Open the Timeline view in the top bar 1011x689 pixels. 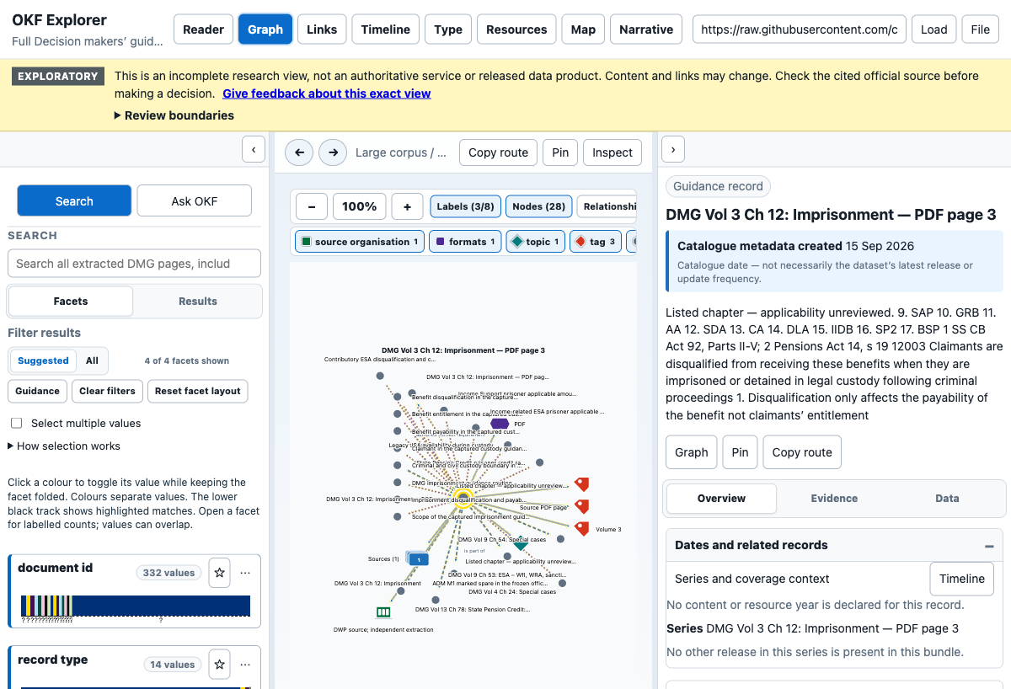tap(386, 29)
